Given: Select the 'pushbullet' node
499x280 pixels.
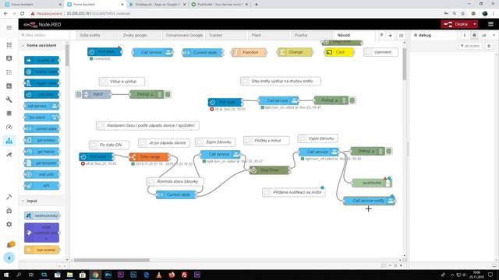Looking at the screenshot, I should [372, 183].
